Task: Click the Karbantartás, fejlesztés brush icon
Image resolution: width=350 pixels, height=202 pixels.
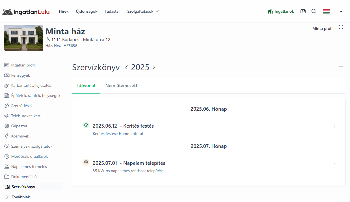Action: click(x=7, y=85)
